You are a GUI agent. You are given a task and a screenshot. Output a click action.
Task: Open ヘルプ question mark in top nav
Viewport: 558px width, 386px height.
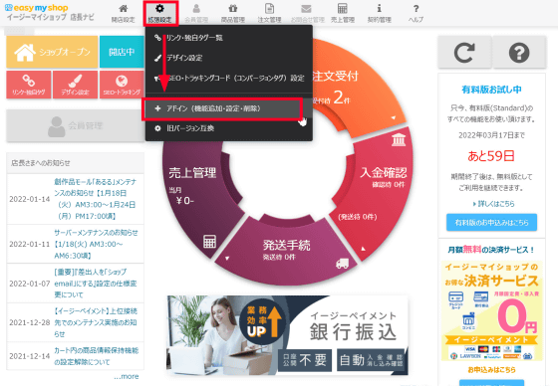pos(417,9)
